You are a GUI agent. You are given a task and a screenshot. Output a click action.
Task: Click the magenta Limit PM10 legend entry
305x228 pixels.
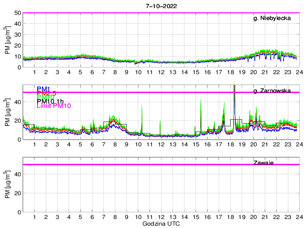coord(53,106)
